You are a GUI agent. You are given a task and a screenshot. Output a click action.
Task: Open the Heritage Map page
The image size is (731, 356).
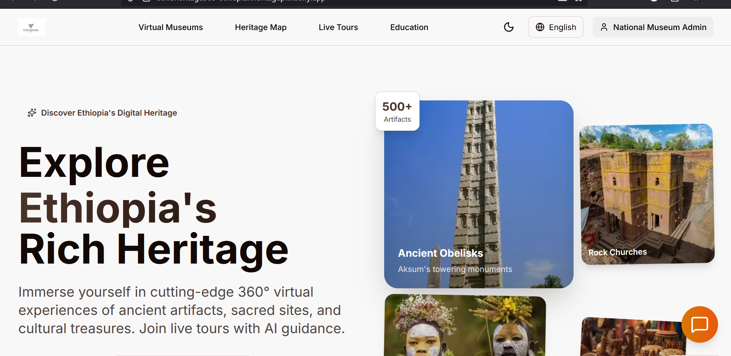(x=261, y=27)
